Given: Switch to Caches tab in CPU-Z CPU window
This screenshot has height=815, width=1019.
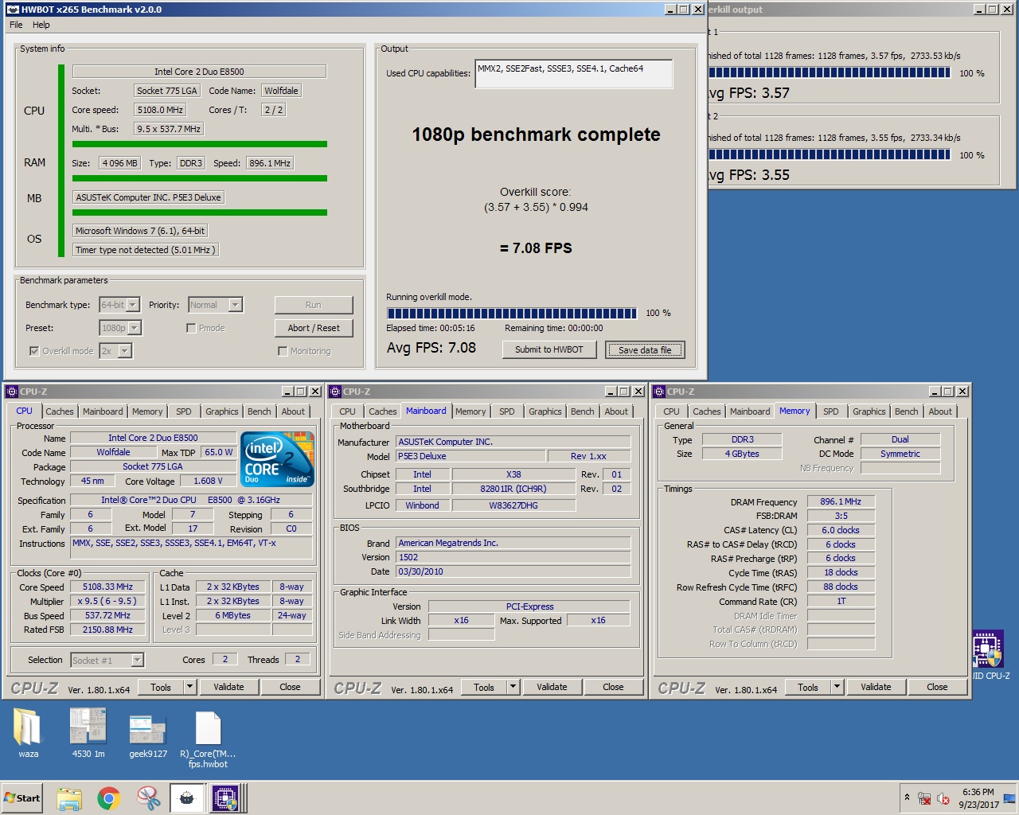Looking at the screenshot, I should pos(60,411).
